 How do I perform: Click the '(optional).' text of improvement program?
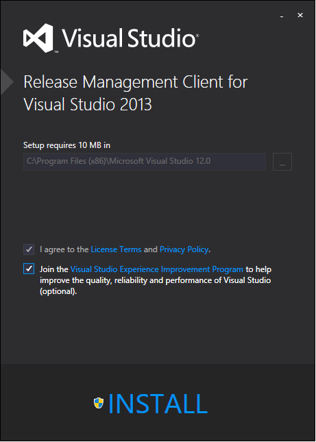click(58, 291)
